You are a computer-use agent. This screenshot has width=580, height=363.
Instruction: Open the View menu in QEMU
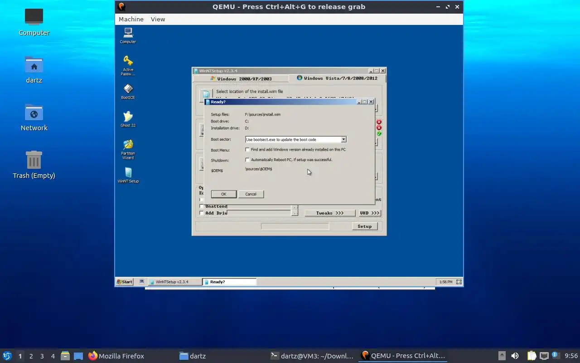(x=158, y=19)
